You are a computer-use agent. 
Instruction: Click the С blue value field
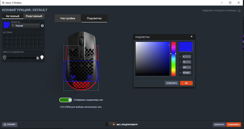click(x=186, y=67)
